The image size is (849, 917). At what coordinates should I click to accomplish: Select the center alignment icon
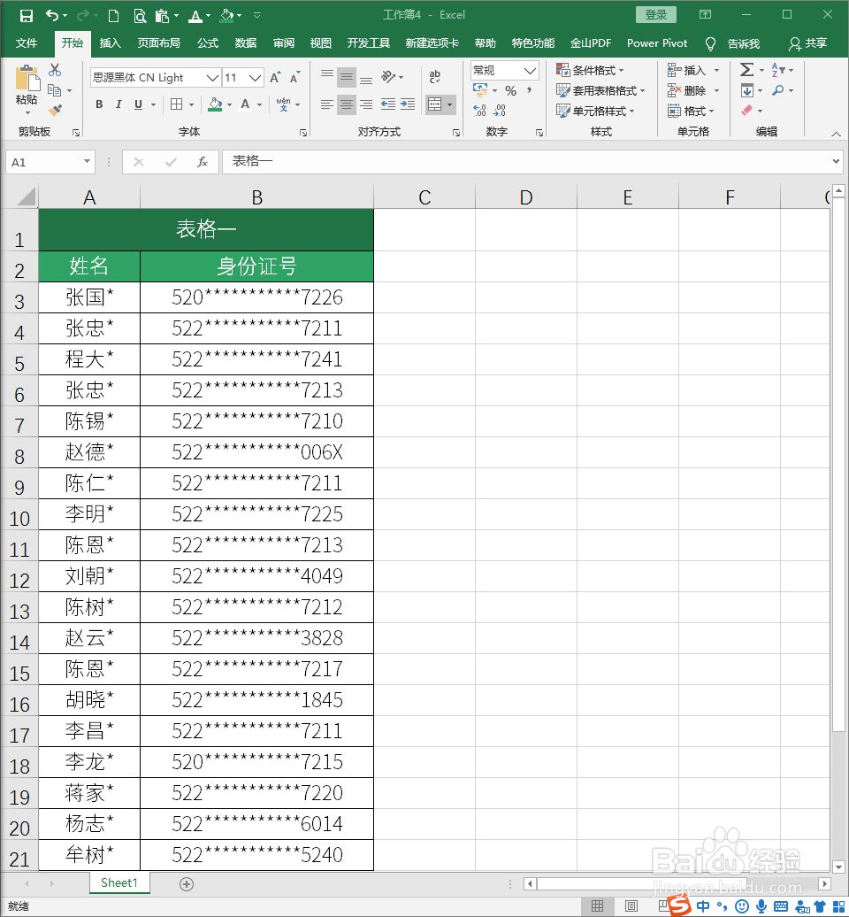(347, 105)
